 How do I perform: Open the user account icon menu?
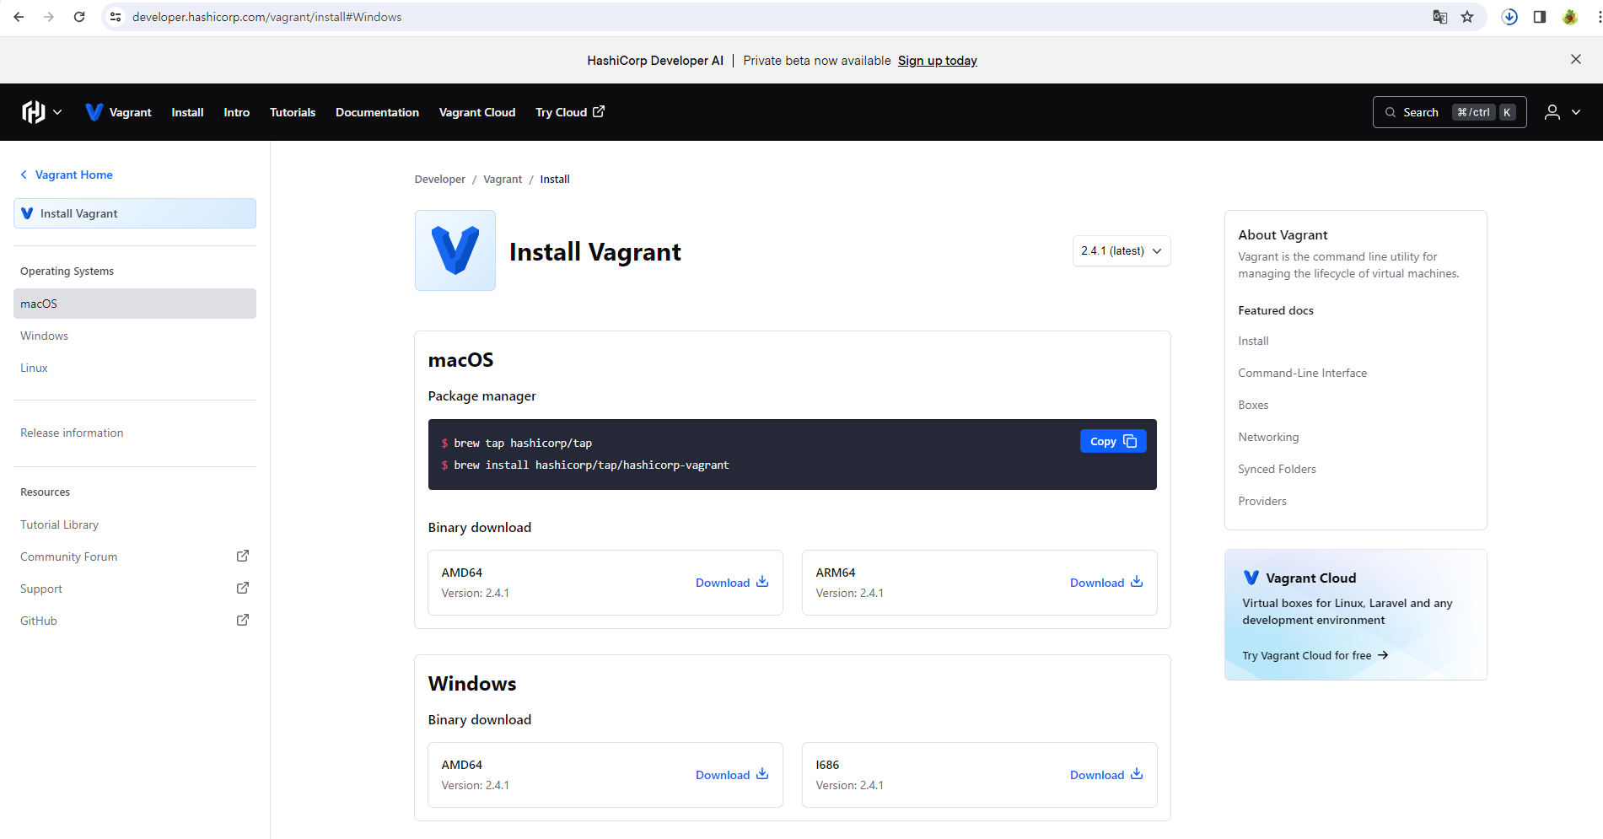(x=1552, y=112)
